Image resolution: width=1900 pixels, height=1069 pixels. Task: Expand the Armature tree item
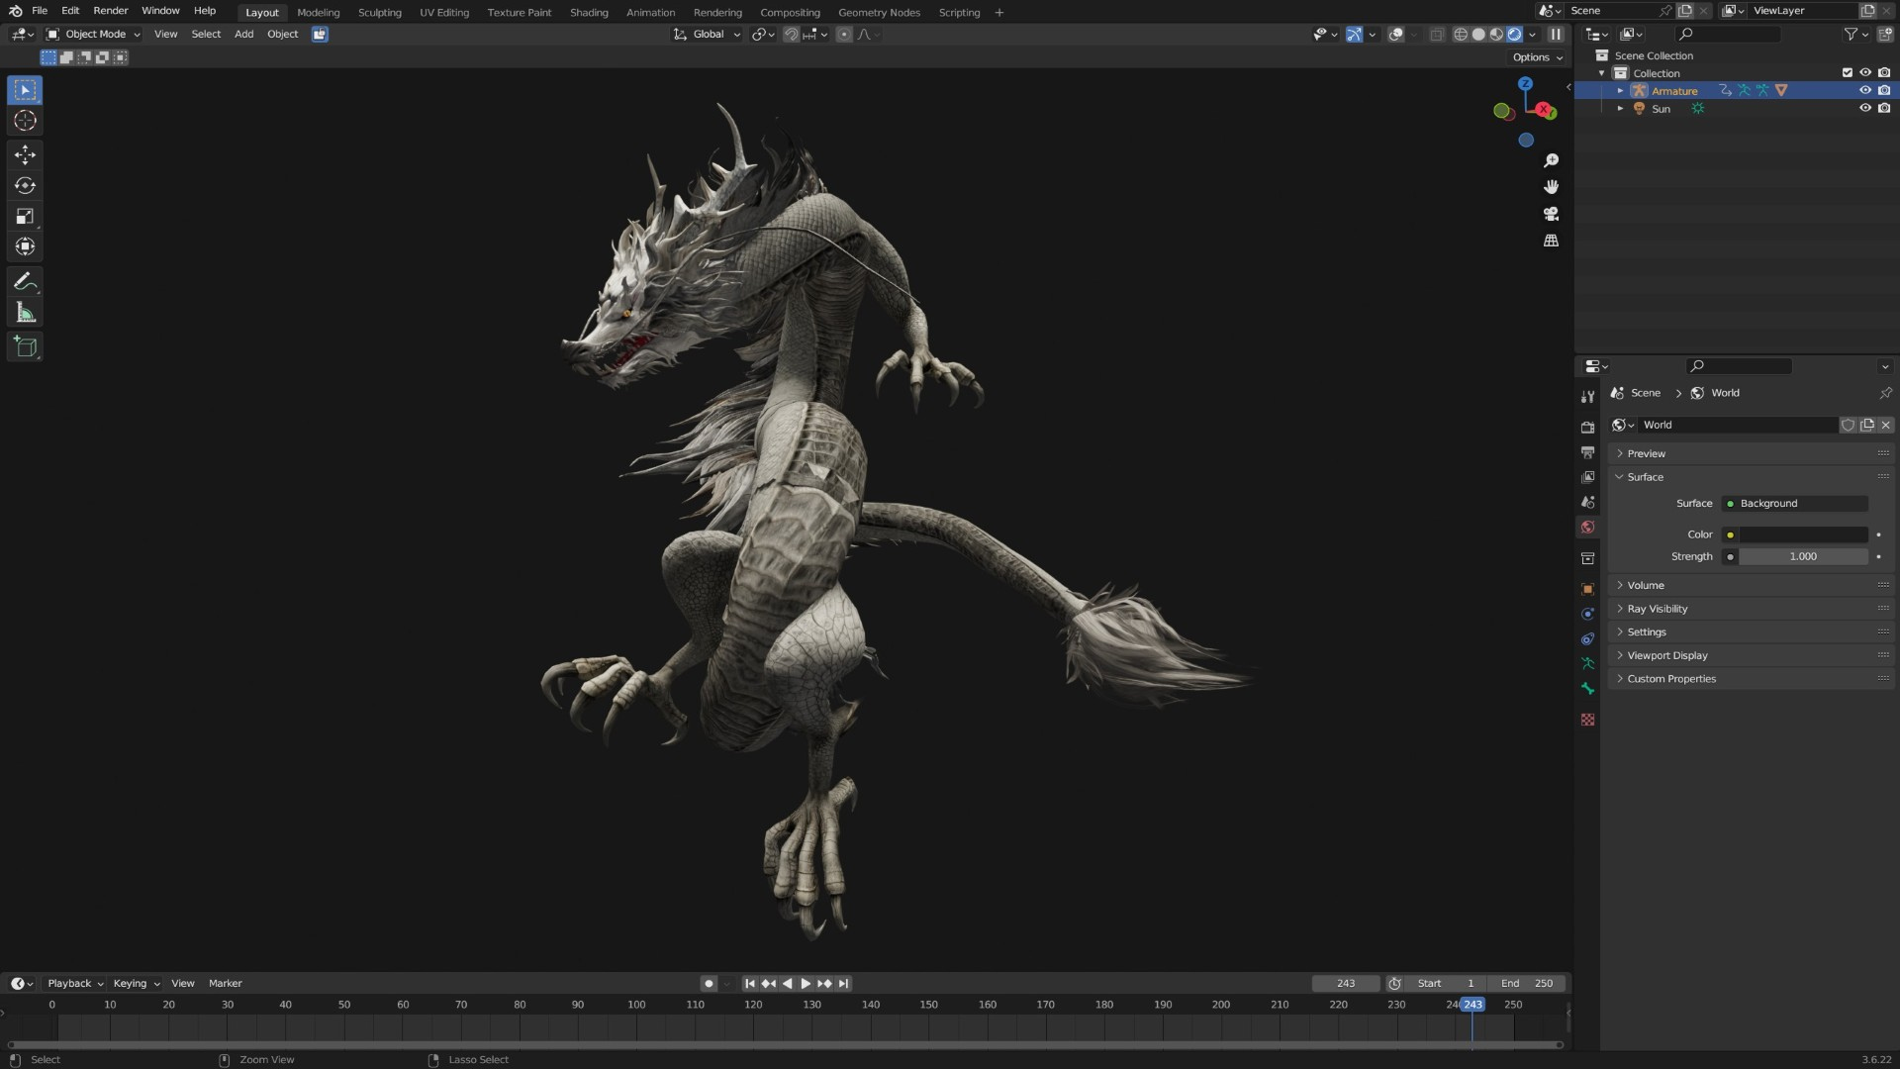pos(1620,90)
